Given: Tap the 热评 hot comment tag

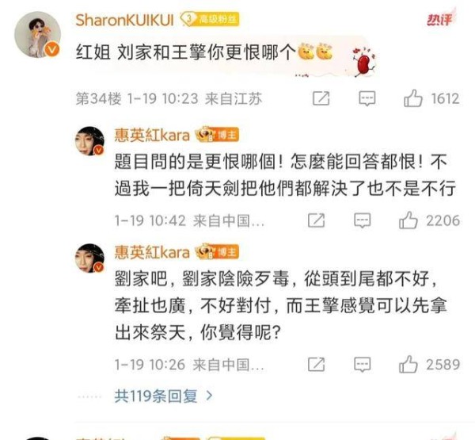Looking at the screenshot, I should 441,19.
